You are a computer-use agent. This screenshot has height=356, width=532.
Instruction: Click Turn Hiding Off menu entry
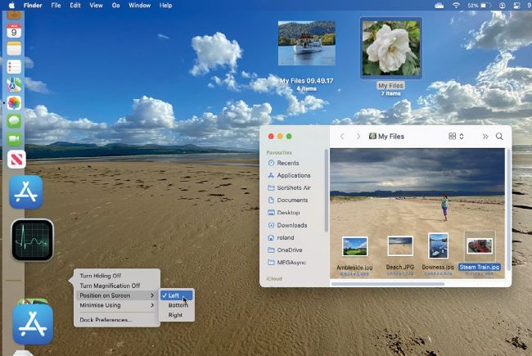coord(100,276)
